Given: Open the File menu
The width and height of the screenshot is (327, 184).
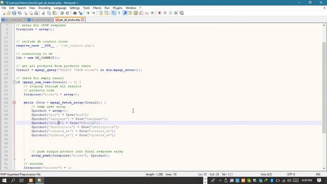Looking at the screenshot, I should click(4, 8).
